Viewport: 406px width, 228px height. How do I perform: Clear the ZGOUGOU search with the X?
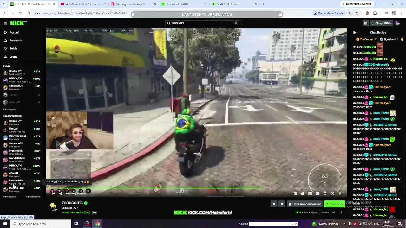(x=236, y=23)
